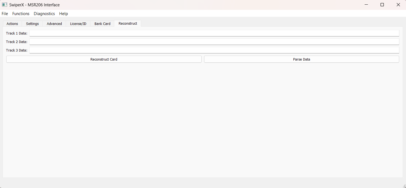
Task: Focus the Track 2 Data input field
Action: pyautogui.click(x=214, y=42)
